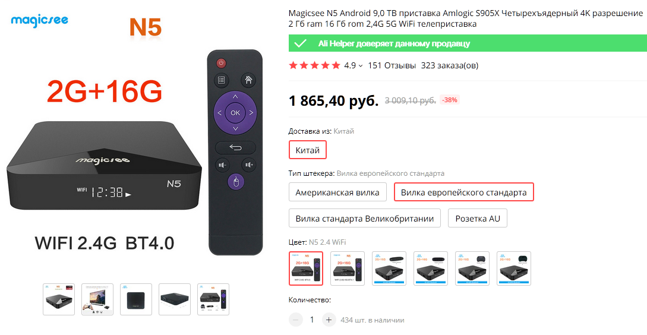Select the second color variant thumbnail
The width and height of the screenshot is (647, 335).
point(348,268)
